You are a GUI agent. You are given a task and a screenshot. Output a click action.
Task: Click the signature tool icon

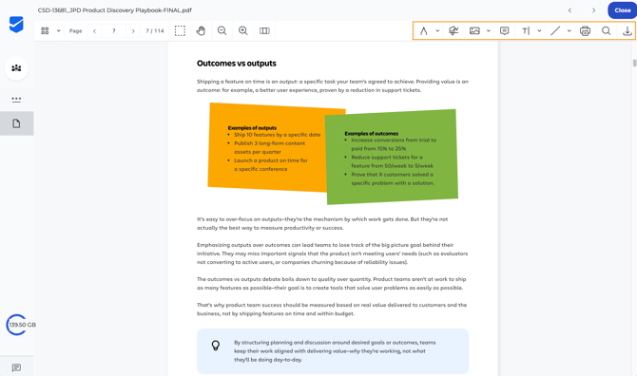(454, 30)
